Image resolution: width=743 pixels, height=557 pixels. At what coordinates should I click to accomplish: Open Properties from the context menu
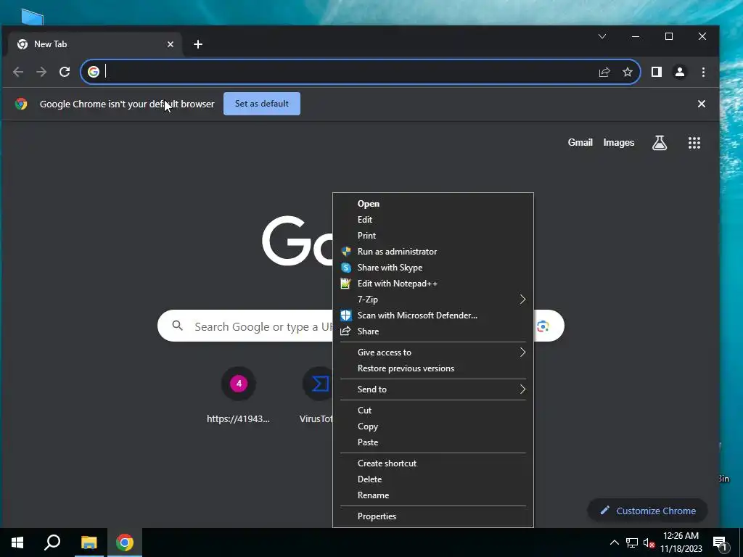[x=433, y=516]
